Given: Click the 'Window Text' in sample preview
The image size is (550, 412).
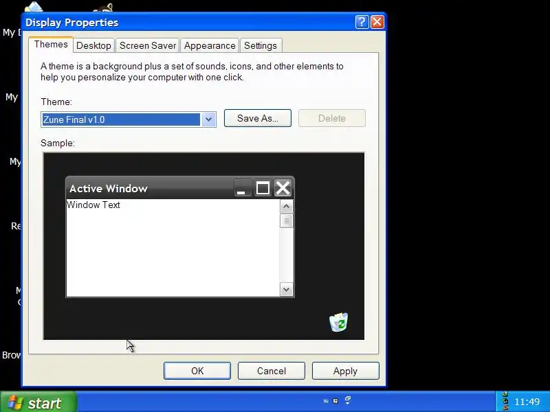Looking at the screenshot, I should click(93, 205).
